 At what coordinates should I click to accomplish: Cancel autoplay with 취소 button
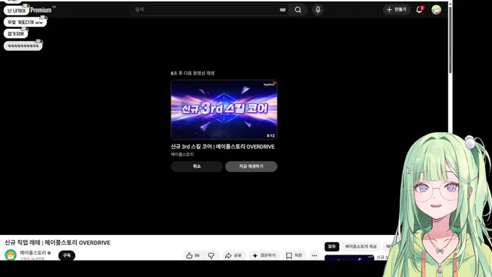click(197, 166)
